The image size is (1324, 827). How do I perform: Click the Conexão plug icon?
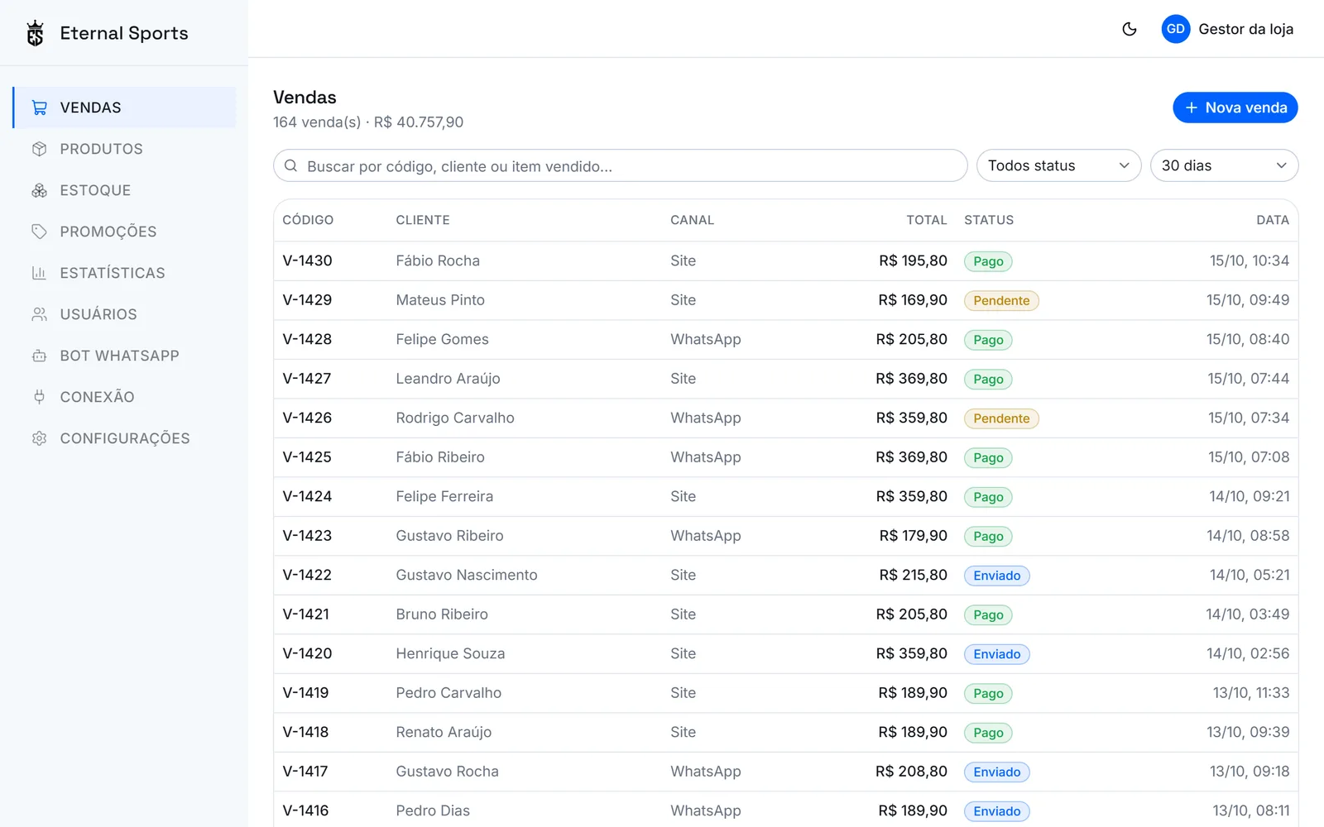coord(39,397)
